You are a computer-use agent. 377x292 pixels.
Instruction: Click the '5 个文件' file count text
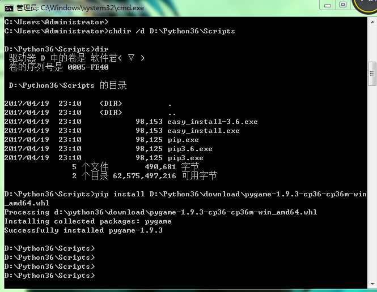click(x=90, y=167)
